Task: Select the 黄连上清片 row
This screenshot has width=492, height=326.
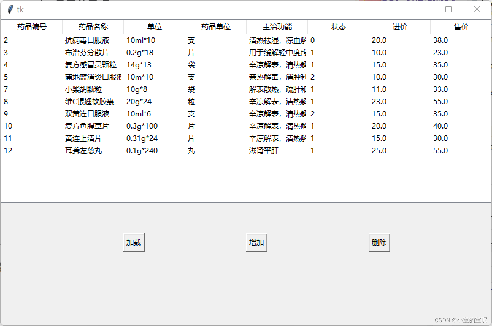Action: click(x=246, y=138)
